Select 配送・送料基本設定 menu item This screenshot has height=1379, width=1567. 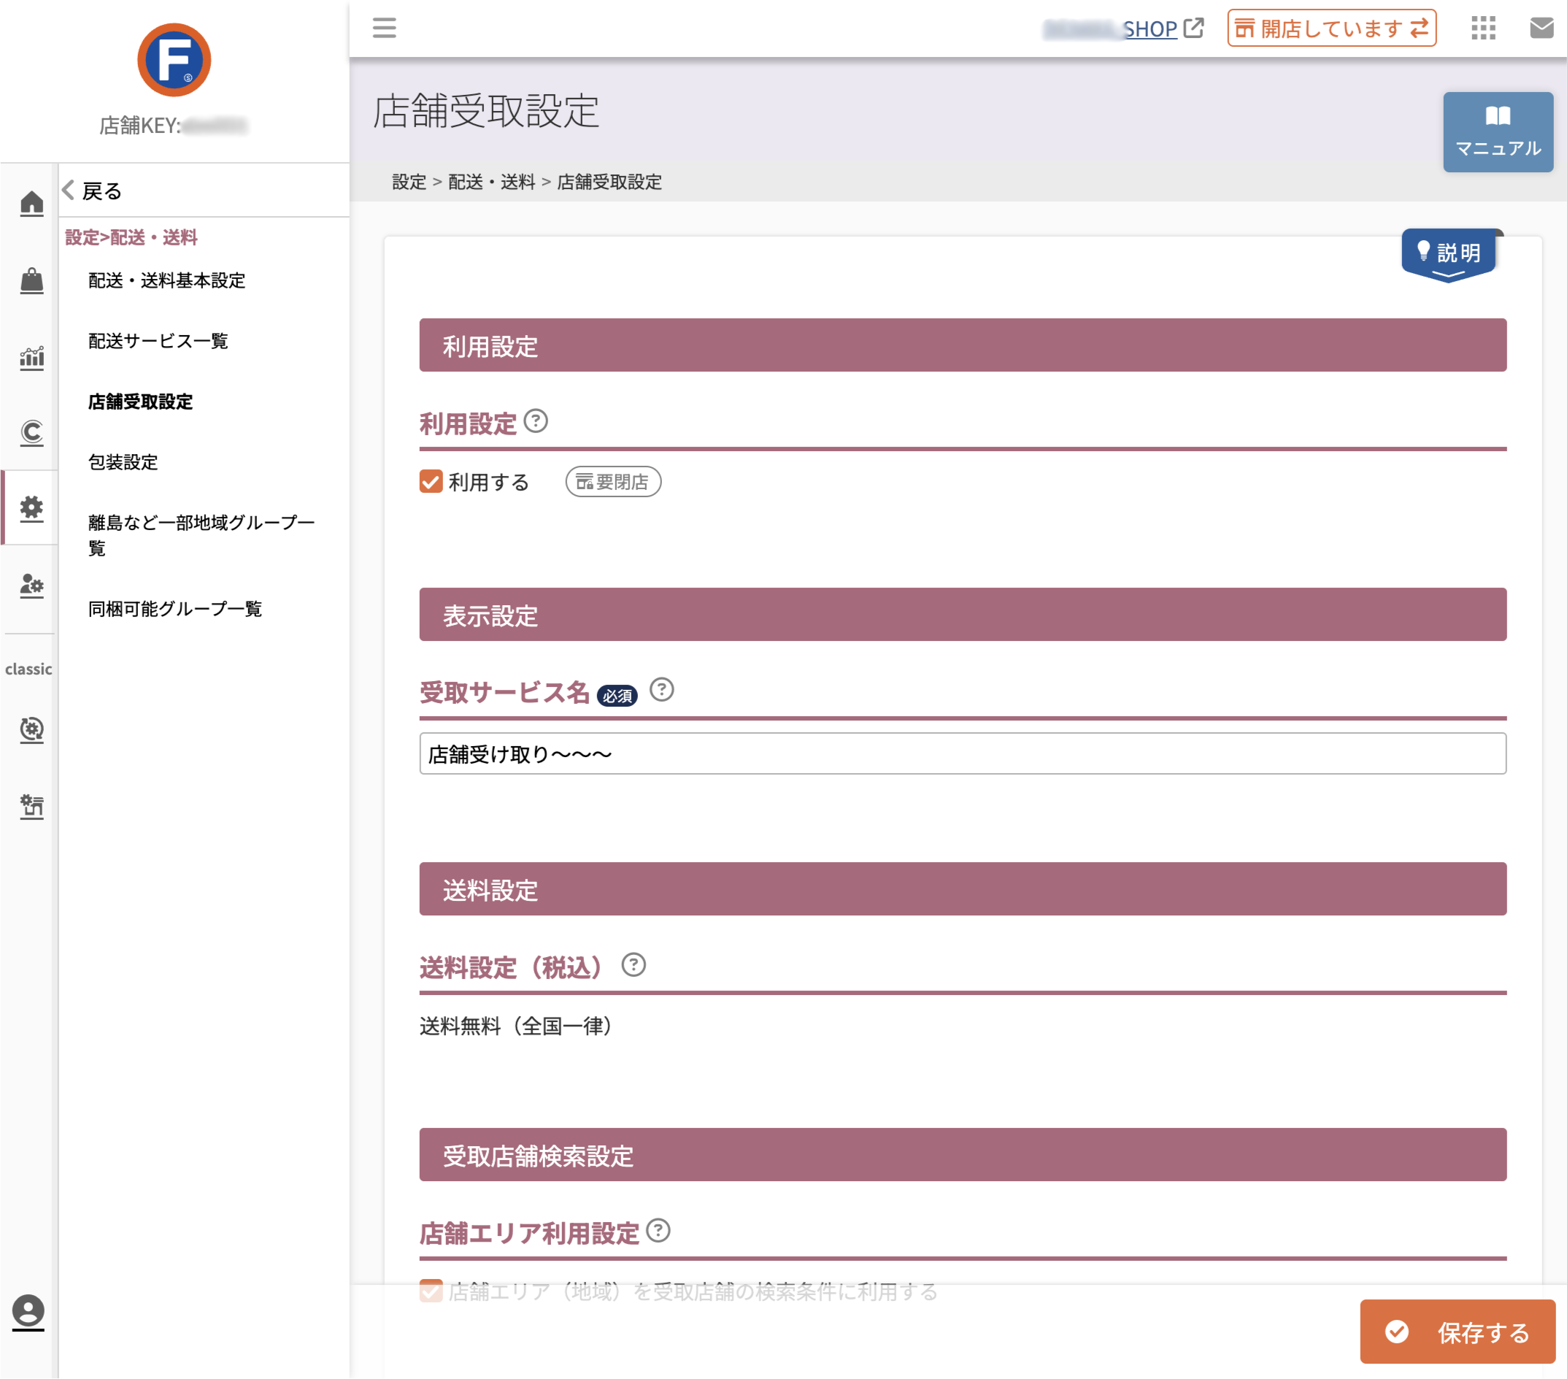(x=166, y=281)
